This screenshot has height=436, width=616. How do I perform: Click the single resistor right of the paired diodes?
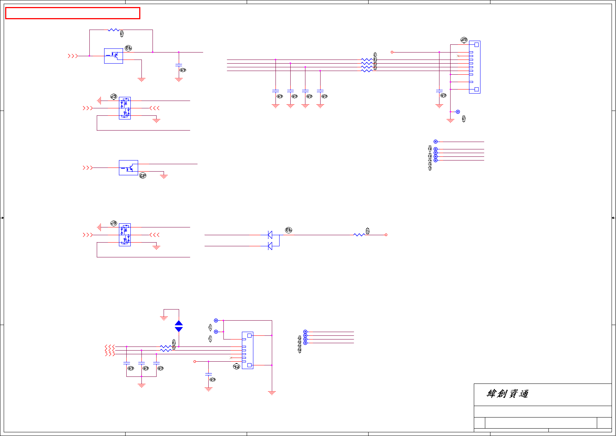pos(359,235)
